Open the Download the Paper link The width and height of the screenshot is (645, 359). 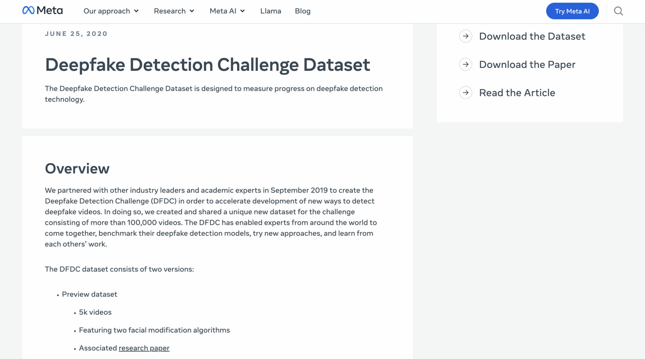527,64
